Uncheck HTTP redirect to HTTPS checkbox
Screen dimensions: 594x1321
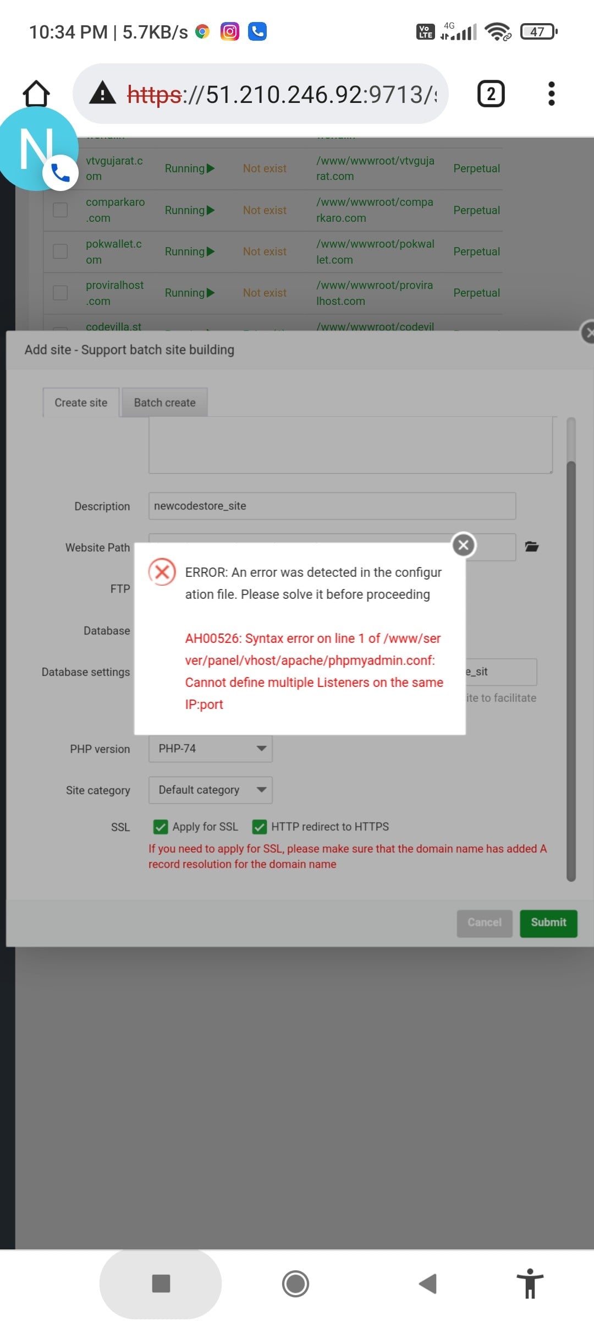coord(259,827)
